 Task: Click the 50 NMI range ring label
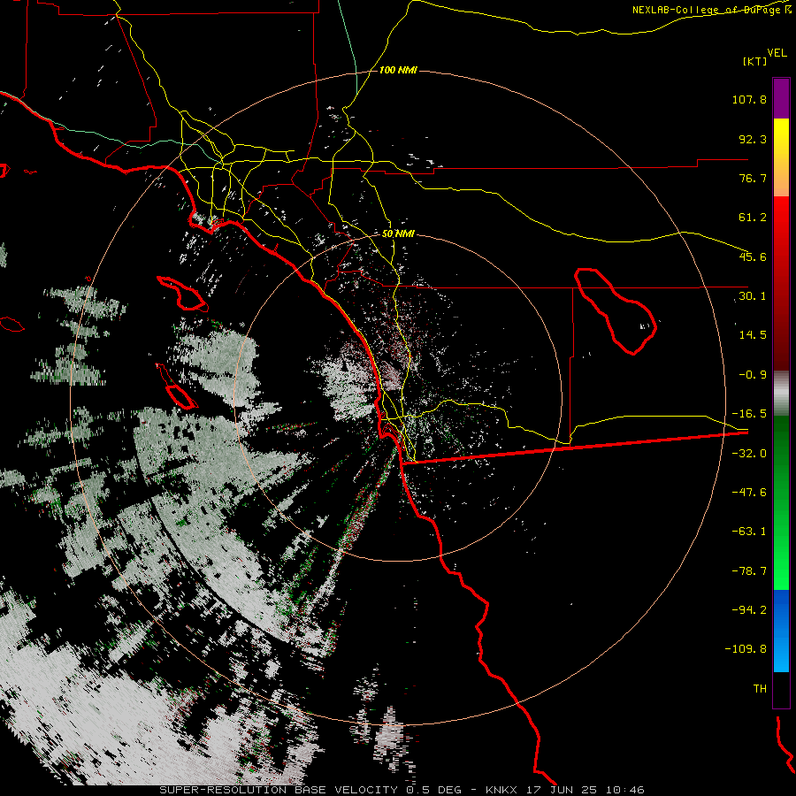pyautogui.click(x=398, y=234)
